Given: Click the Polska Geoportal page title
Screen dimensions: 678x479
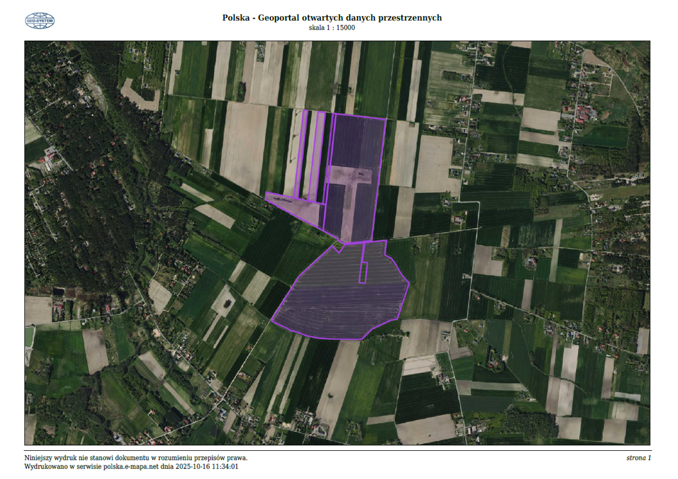Looking at the screenshot, I should click(331, 18).
